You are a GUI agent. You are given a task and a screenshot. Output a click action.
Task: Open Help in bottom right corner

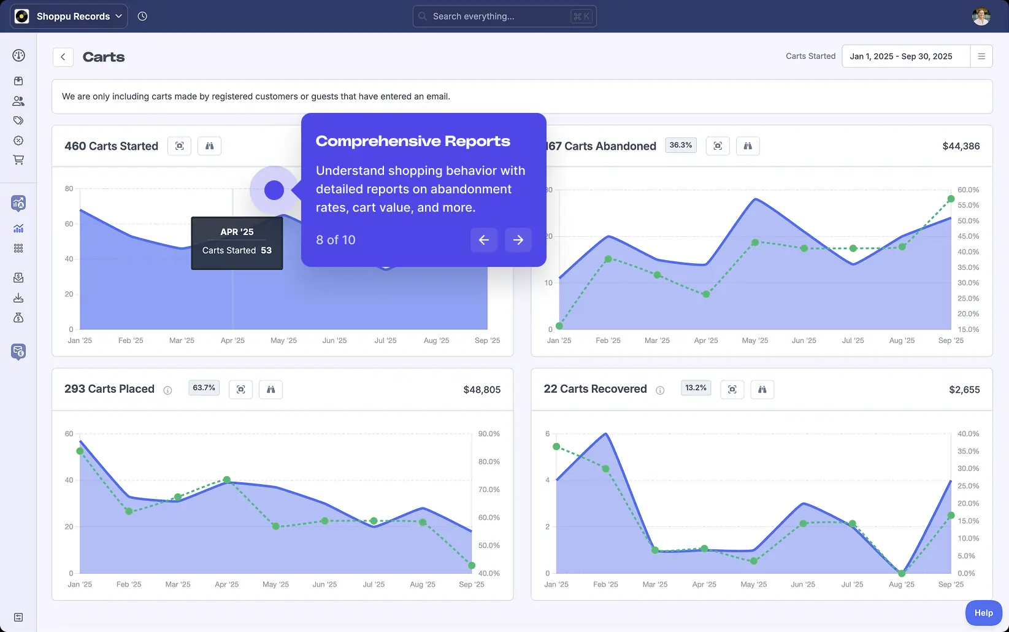pyautogui.click(x=983, y=612)
